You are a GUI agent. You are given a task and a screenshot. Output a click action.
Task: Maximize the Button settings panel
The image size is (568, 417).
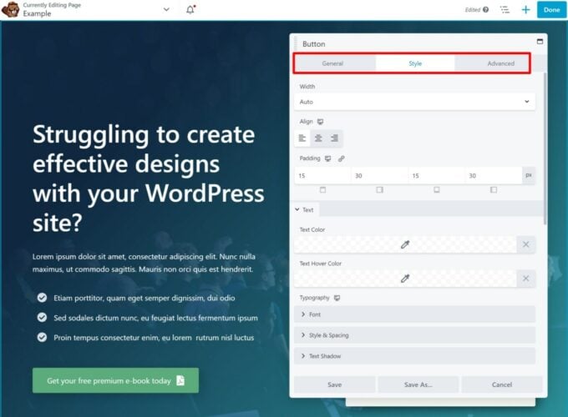(x=540, y=41)
